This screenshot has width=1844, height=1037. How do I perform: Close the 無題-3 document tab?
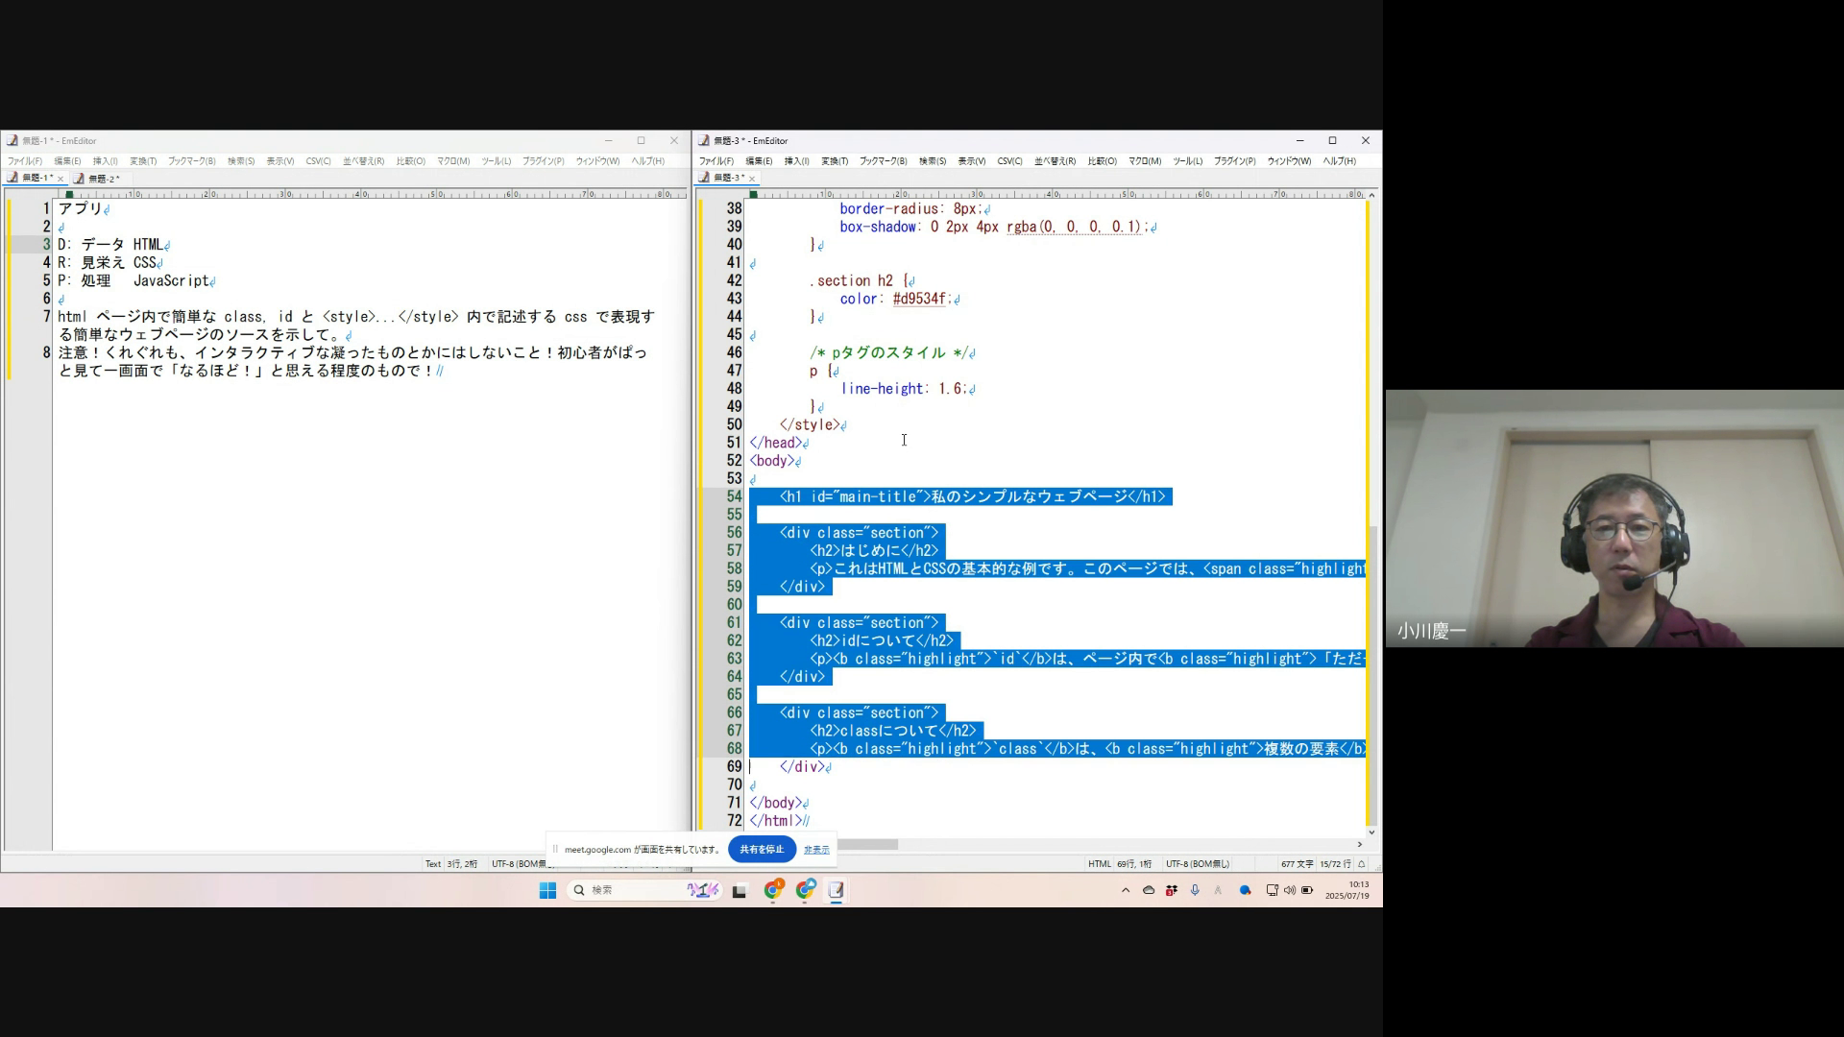pos(752,179)
